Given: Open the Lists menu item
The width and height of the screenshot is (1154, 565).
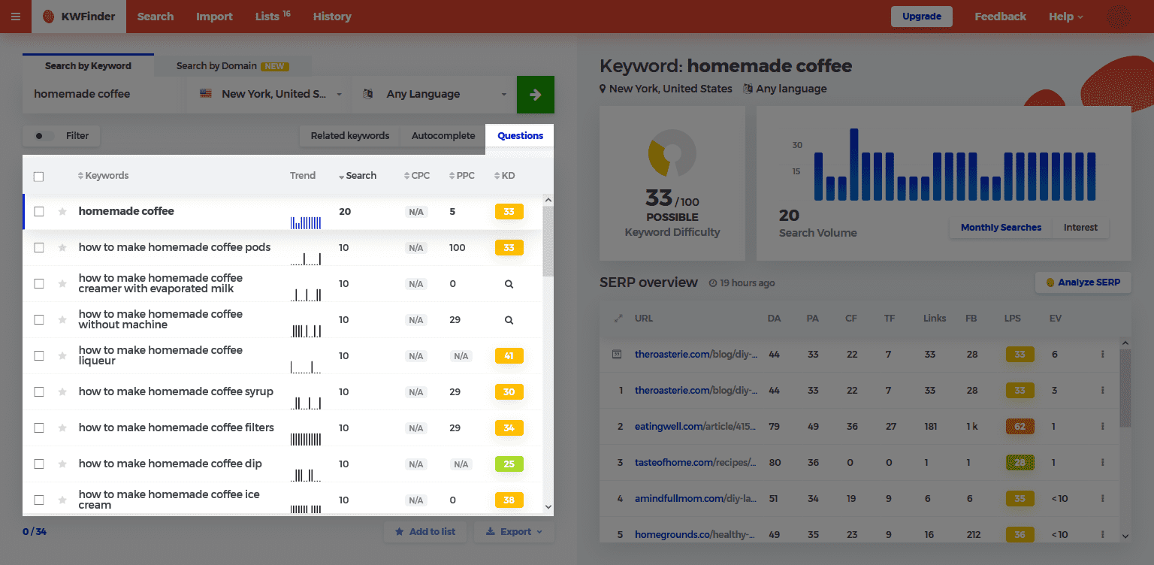Looking at the screenshot, I should (x=273, y=17).
